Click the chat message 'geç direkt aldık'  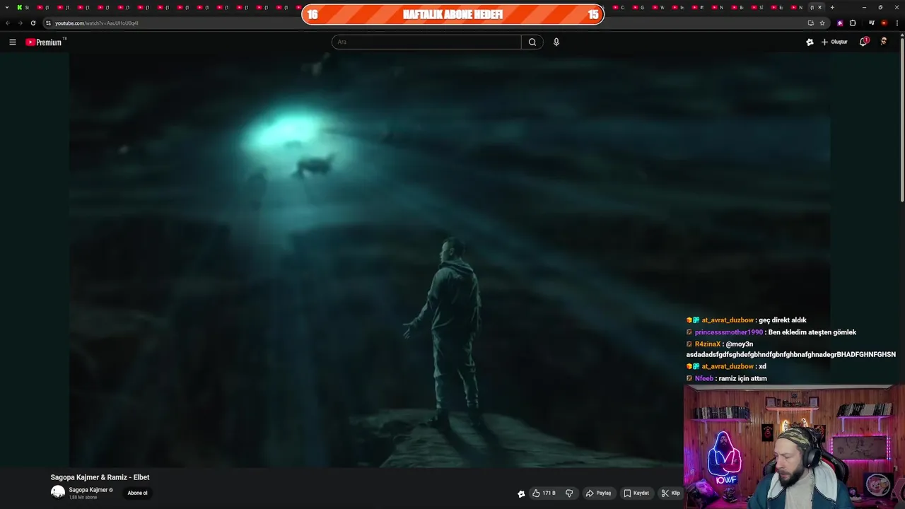pos(782,320)
